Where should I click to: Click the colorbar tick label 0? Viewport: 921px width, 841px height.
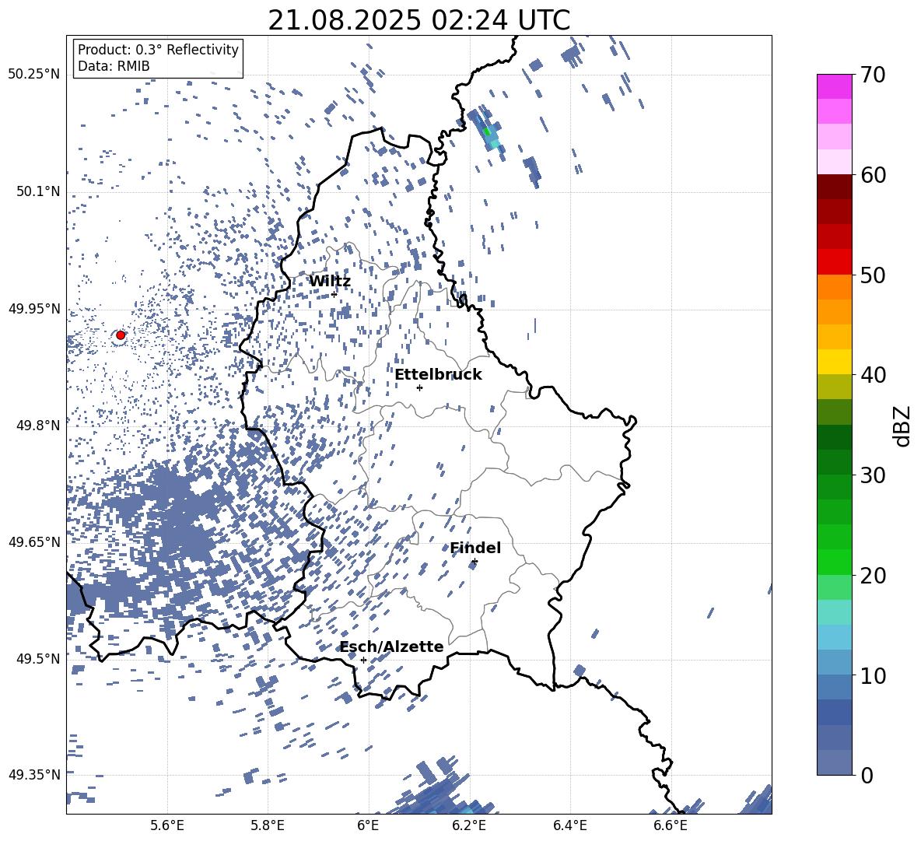tap(867, 776)
